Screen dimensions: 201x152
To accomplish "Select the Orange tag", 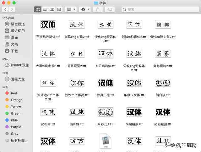I will (14, 100).
